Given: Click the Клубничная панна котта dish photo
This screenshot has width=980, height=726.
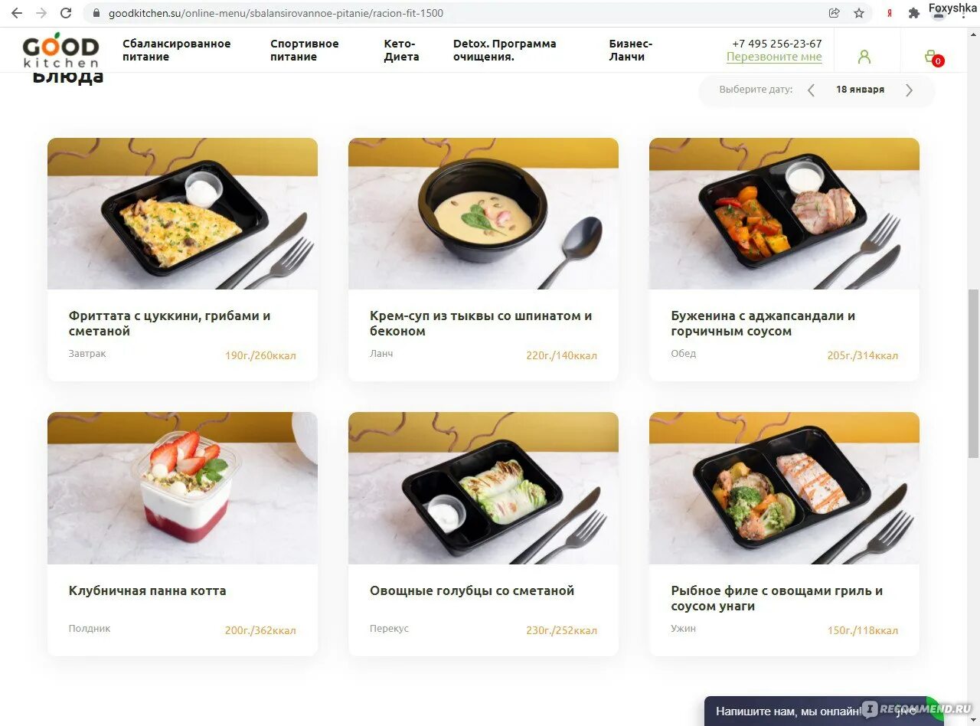Looking at the screenshot, I should [182, 489].
